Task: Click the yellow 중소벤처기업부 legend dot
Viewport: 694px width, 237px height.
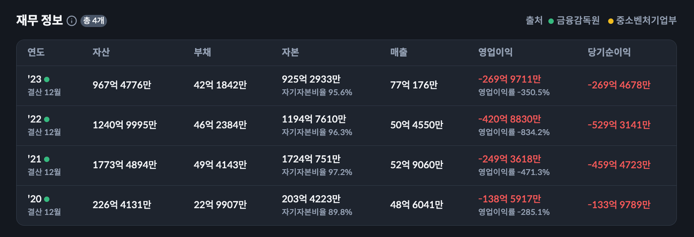Action: [610, 21]
